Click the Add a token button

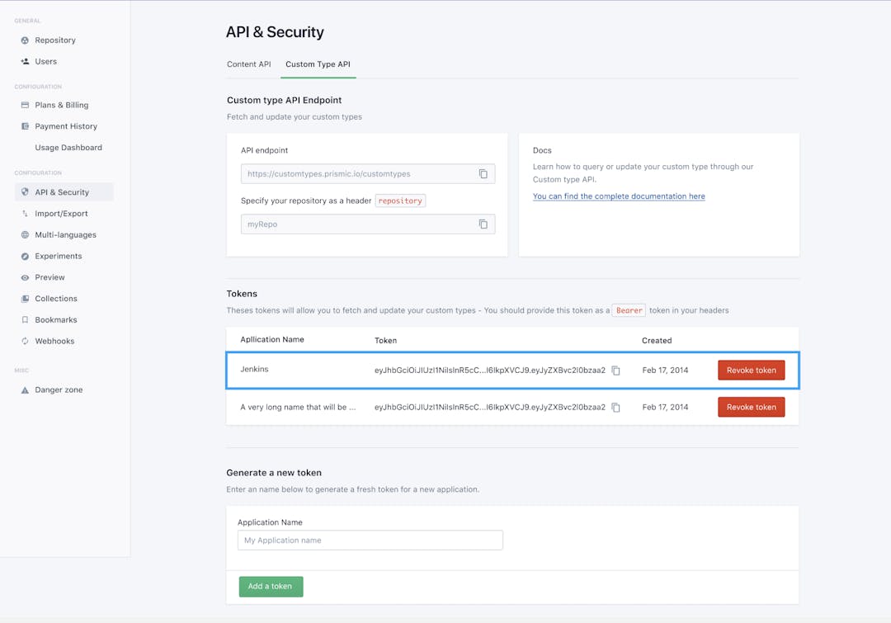(x=271, y=586)
